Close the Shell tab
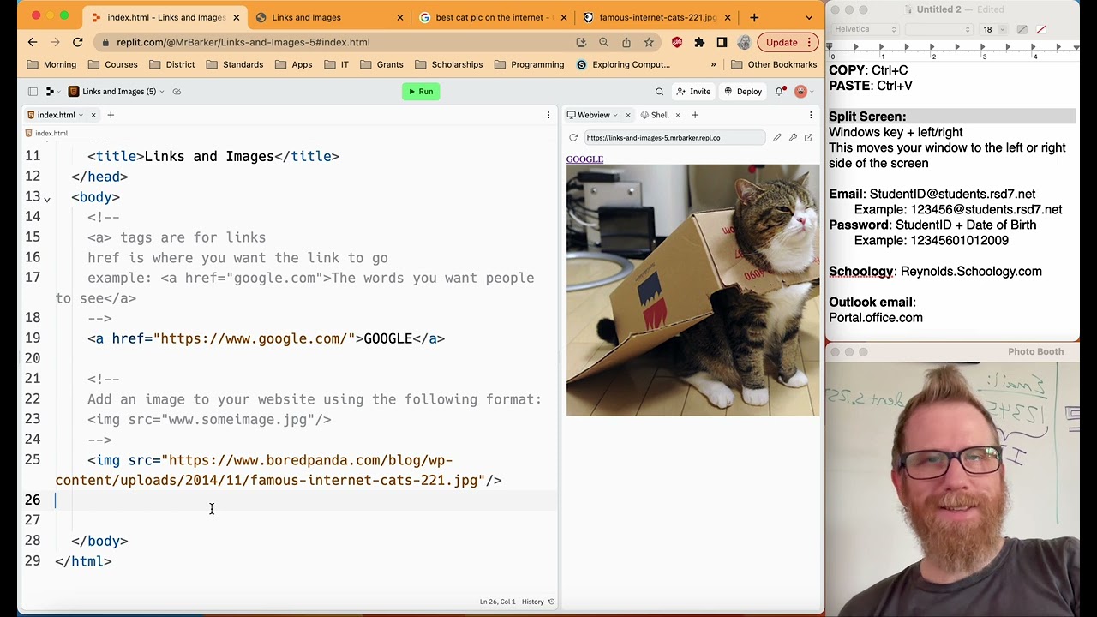The image size is (1097, 617). click(677, 115)
